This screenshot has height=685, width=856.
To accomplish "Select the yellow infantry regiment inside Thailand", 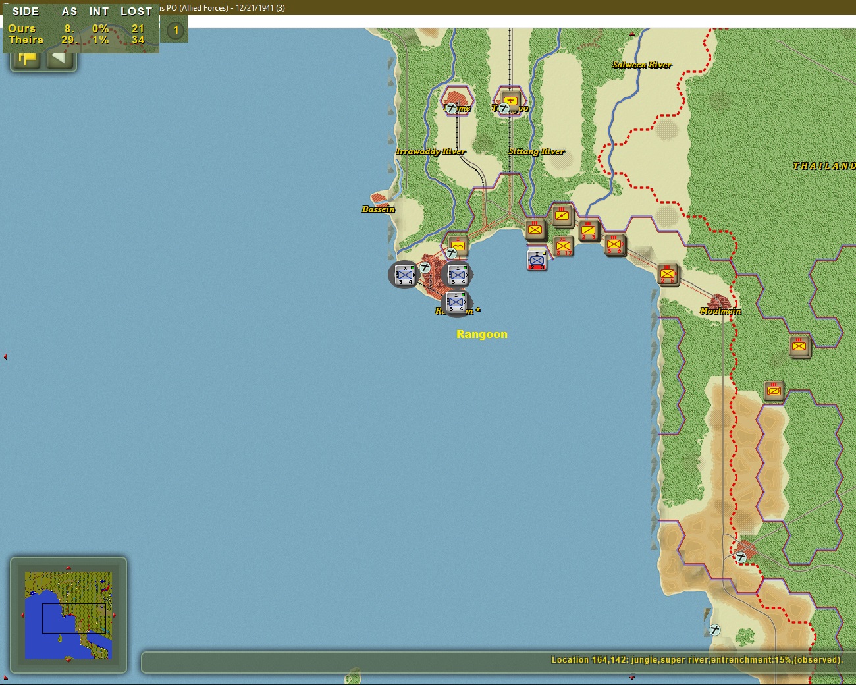I will pos(799,345).
